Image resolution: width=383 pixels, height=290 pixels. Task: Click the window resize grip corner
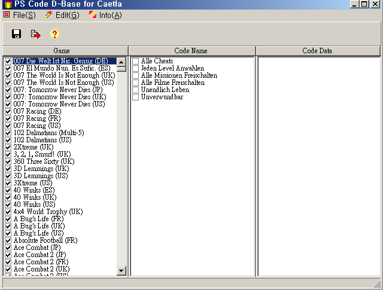[378, 284]
